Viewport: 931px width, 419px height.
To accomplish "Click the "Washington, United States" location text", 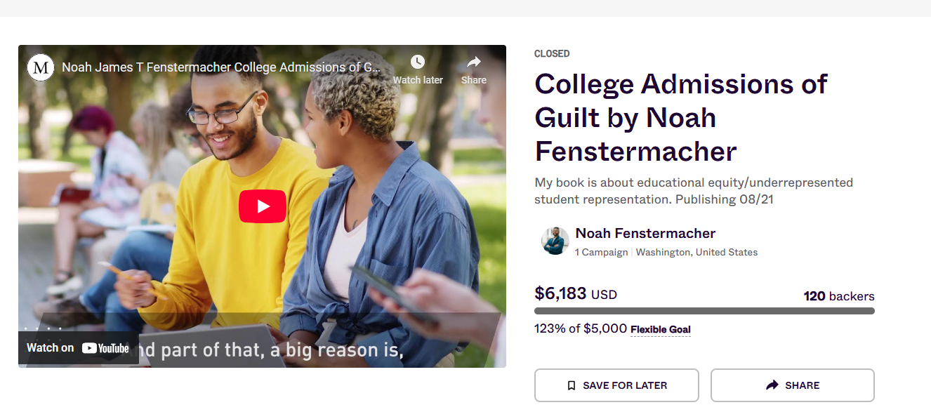I will pyautogui.click(x=696, y=253).
